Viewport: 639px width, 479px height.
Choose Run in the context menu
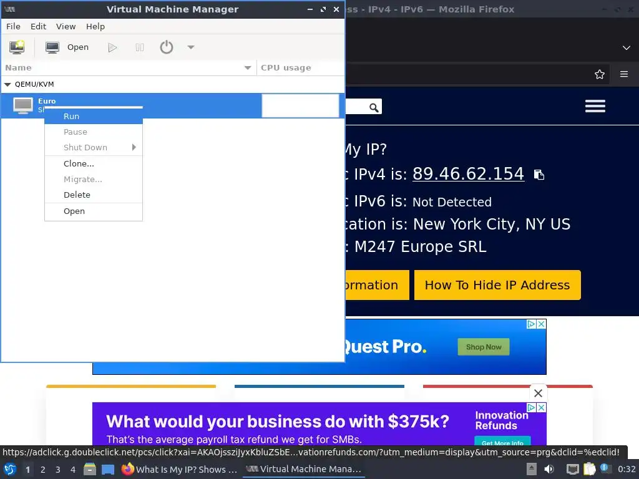click(x=94, y=117)
